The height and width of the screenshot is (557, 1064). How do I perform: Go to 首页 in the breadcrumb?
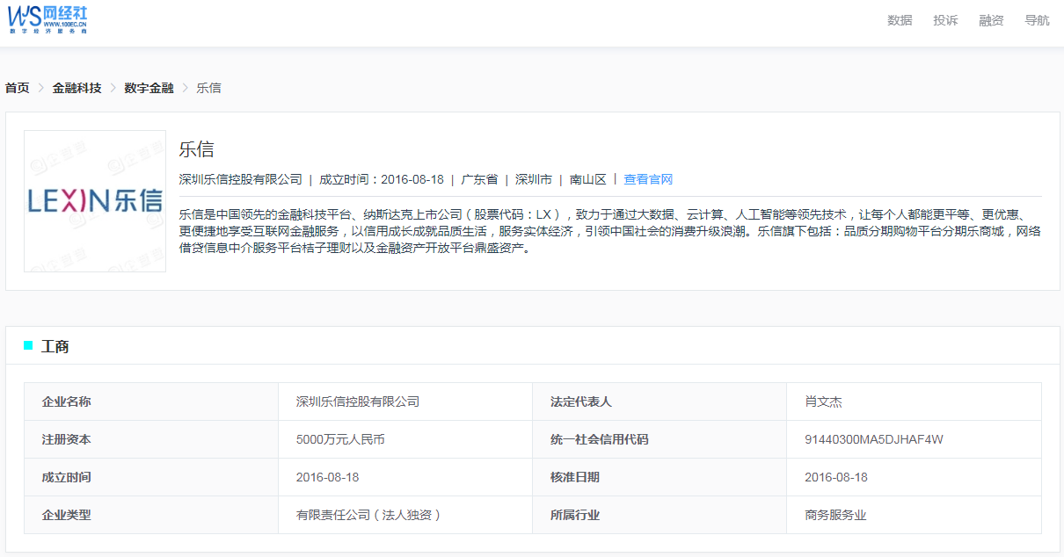coord(18,88)
